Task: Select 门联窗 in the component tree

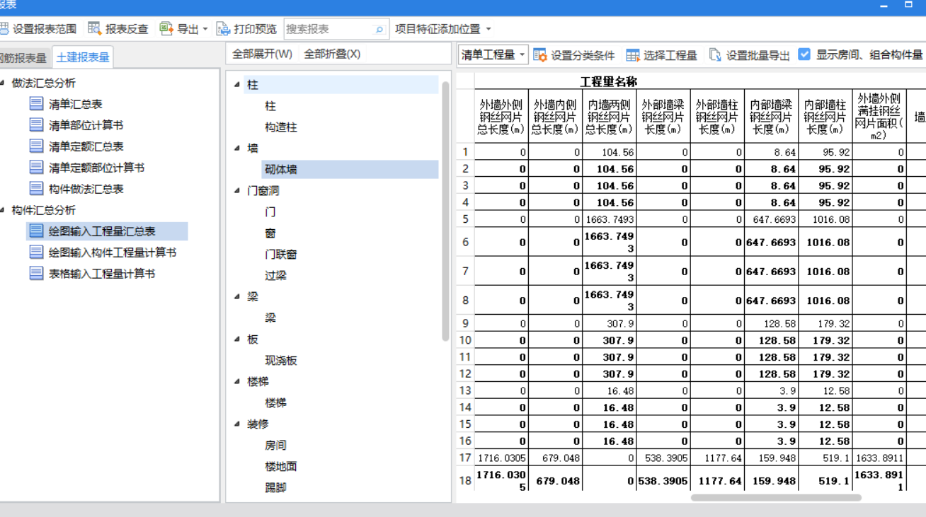Action: coord(281,255)
